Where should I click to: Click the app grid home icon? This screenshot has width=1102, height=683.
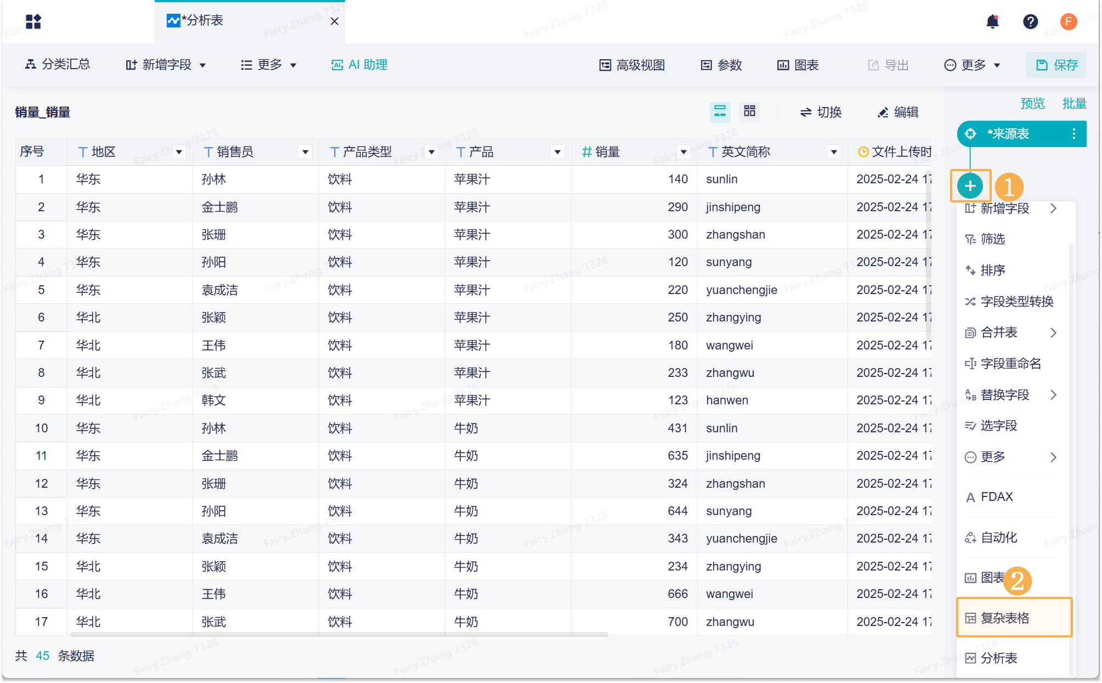click(x=33, y=21)
